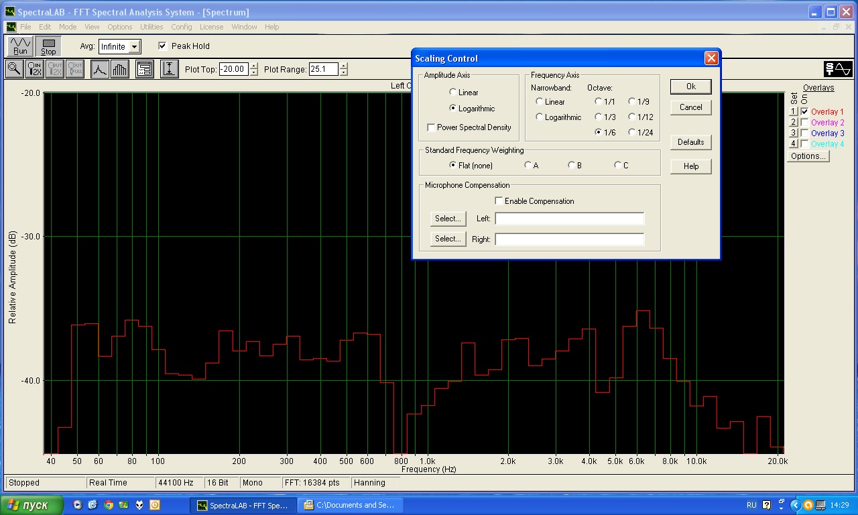Open the Utilities menu
The width and height of the screenshot is (858, 515).
click(151, 27)
